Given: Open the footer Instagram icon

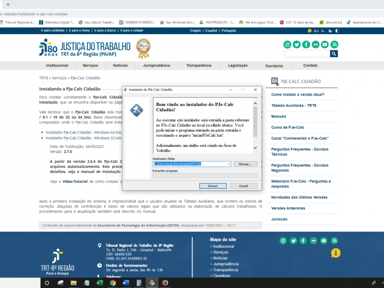Looking at the screenshot, I should 283,241.
